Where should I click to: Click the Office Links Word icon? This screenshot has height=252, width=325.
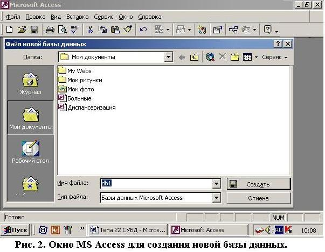159,30
